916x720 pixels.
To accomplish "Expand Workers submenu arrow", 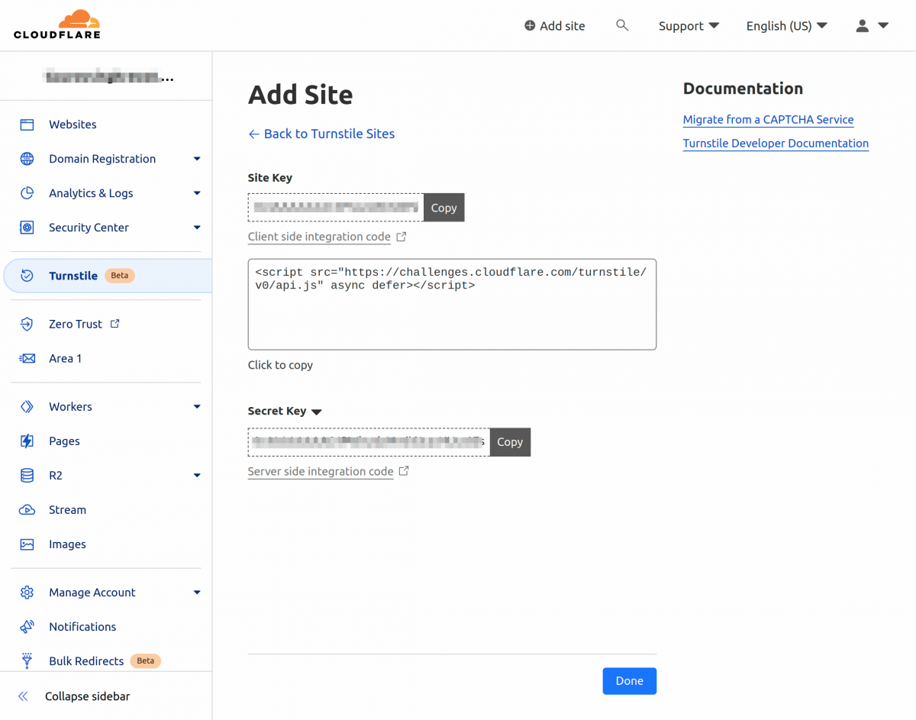I will (x=197, y=407).
